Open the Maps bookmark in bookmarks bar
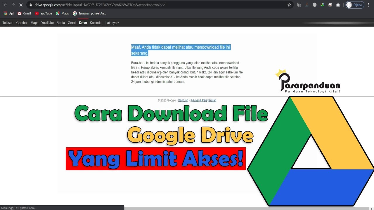Image resolution: width=374 pixels, height=210 pixels. pyautogui.click(x=62, y=13)
